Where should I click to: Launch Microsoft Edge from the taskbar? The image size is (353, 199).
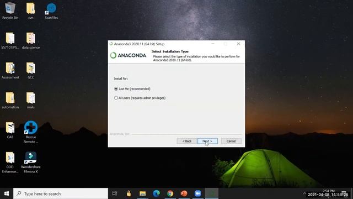pos(156,193)
